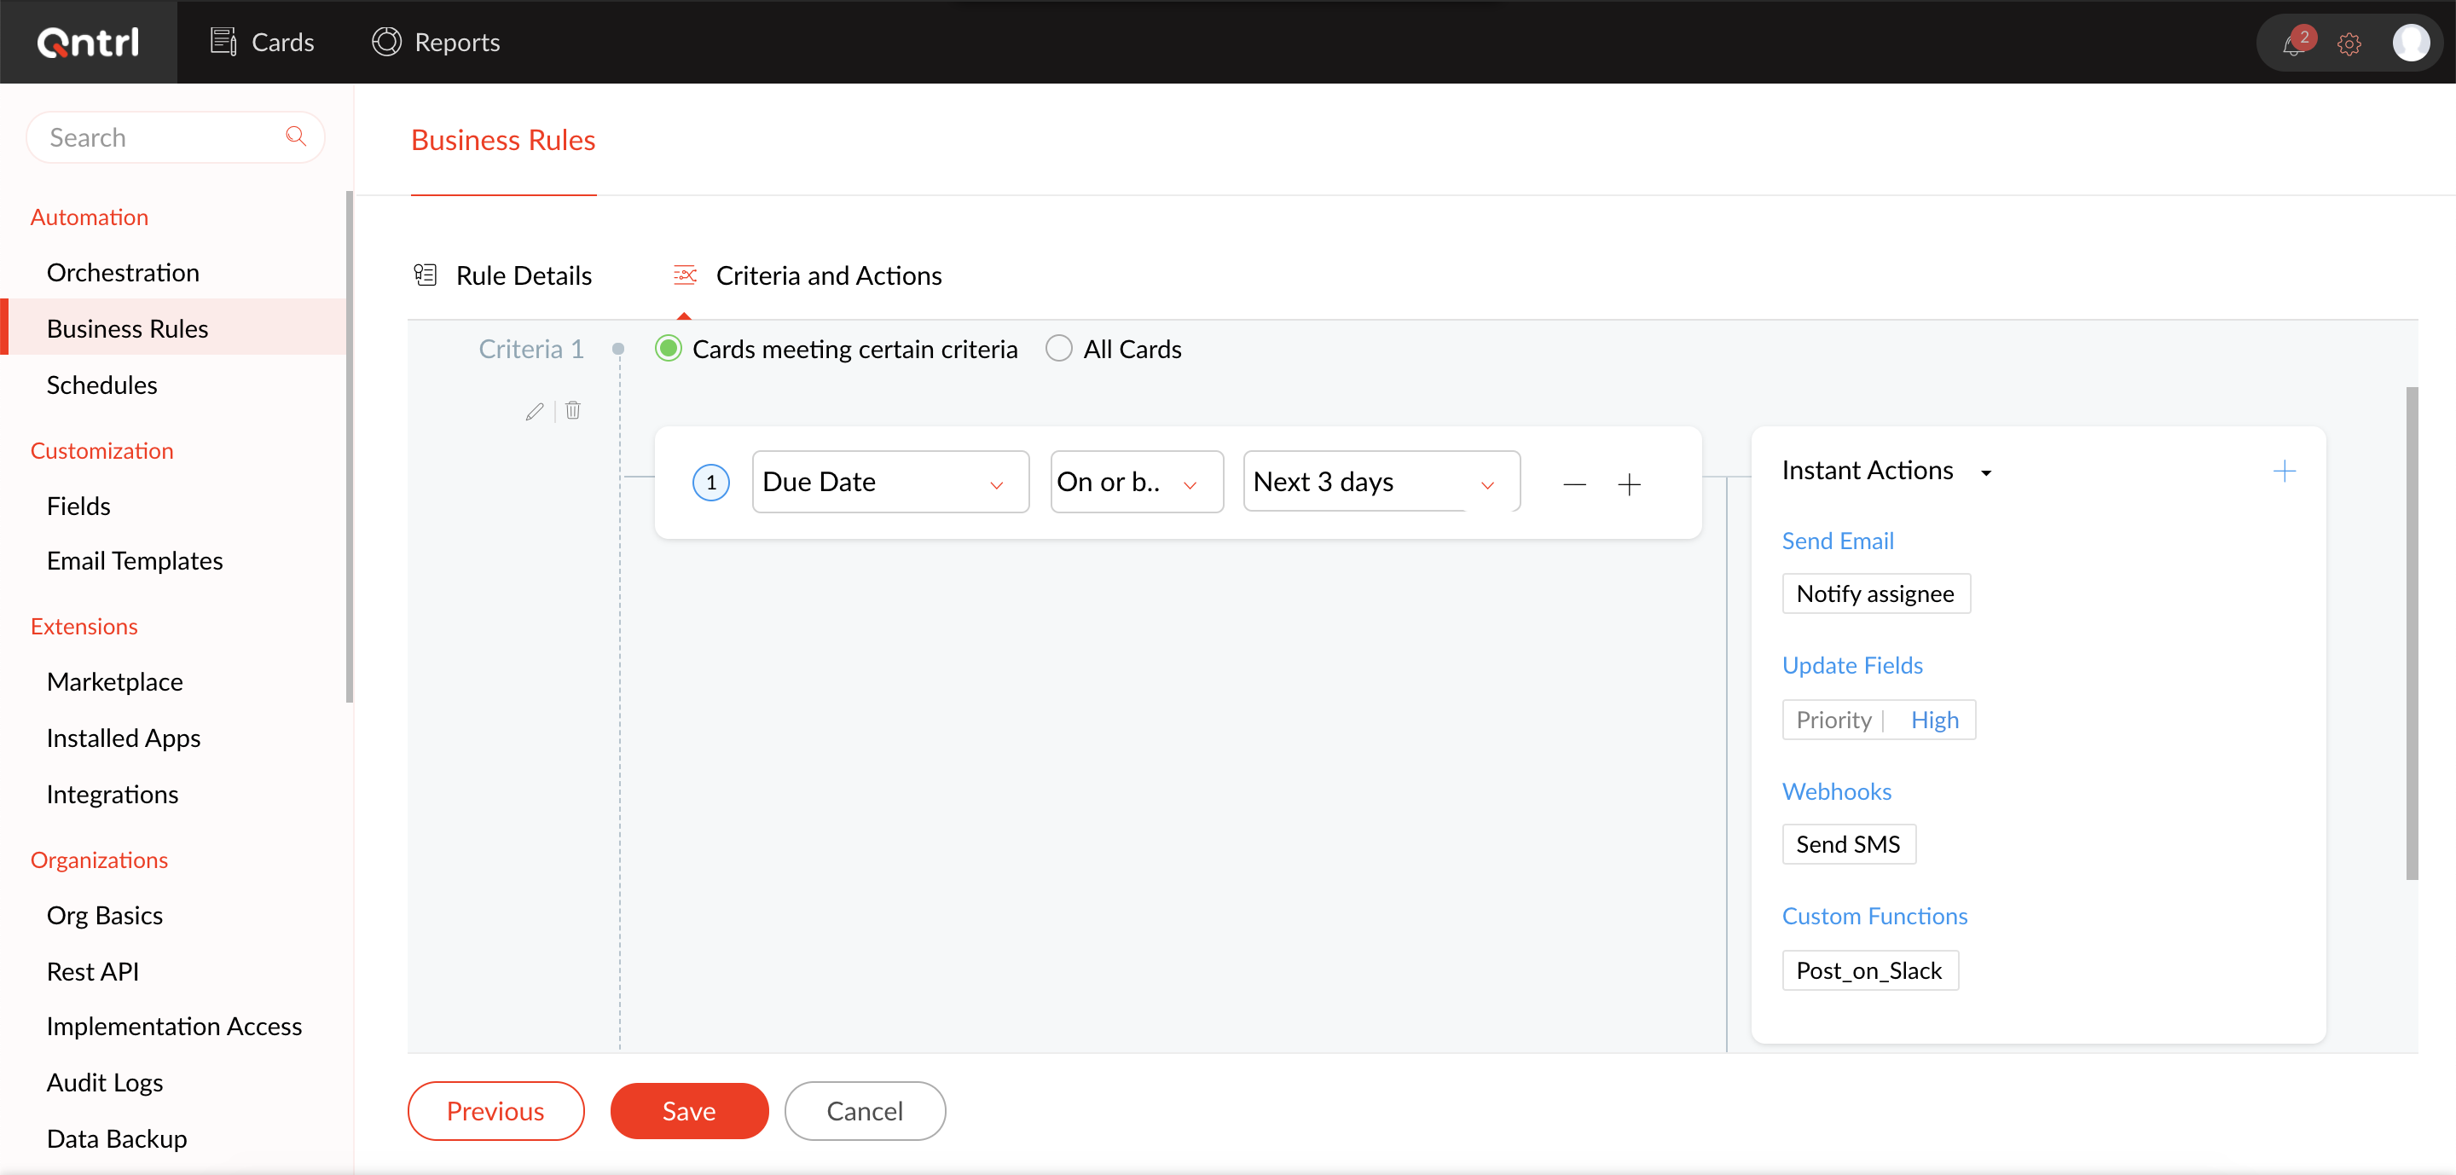Open Data Backup in sidebar
Screen dimensions: 2456x1175
[x=118, y=1137]
